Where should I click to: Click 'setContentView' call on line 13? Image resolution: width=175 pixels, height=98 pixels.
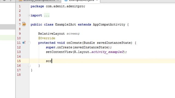(x=59, y=52)
